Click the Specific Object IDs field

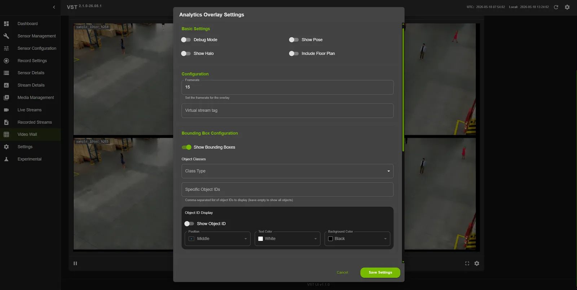(287, 190)
